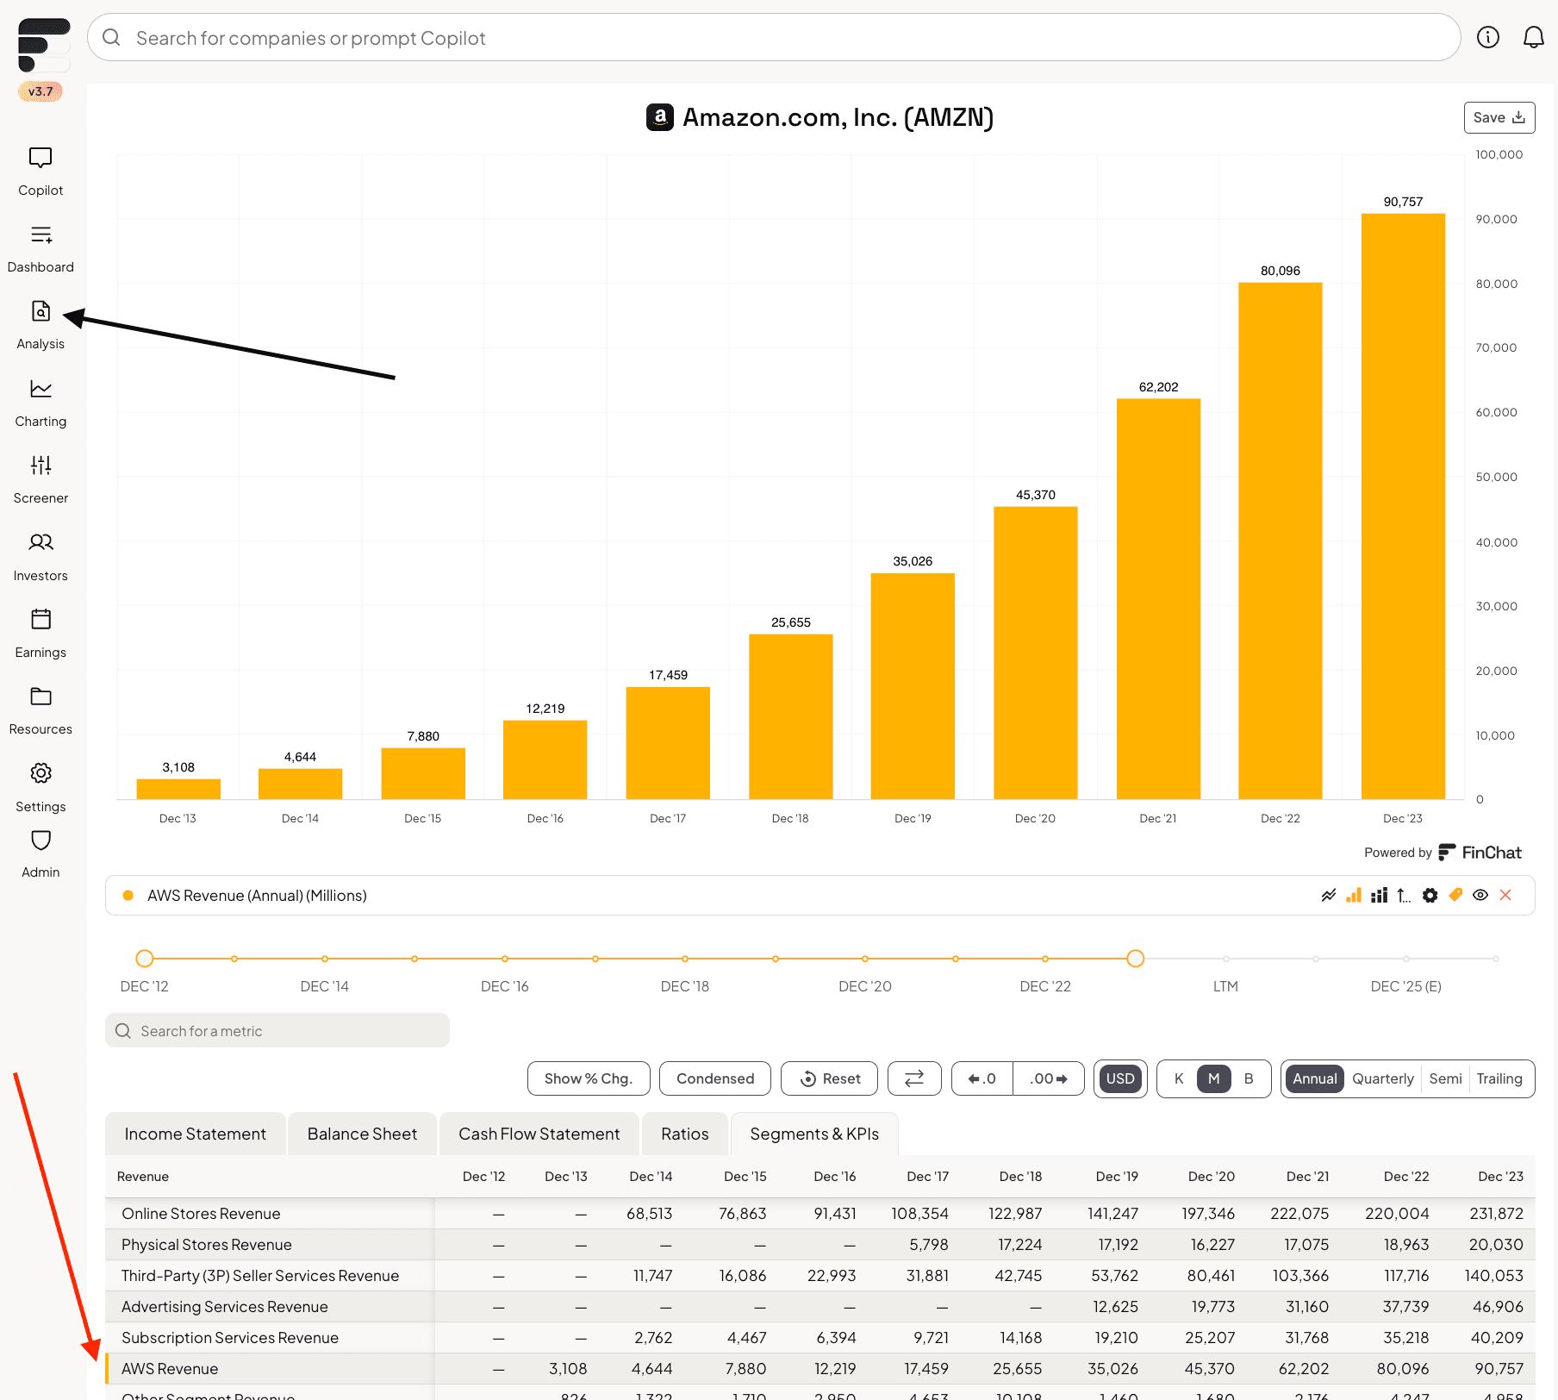
Task: Click the Dec '23 column header
Action: coord(1500,1177)
